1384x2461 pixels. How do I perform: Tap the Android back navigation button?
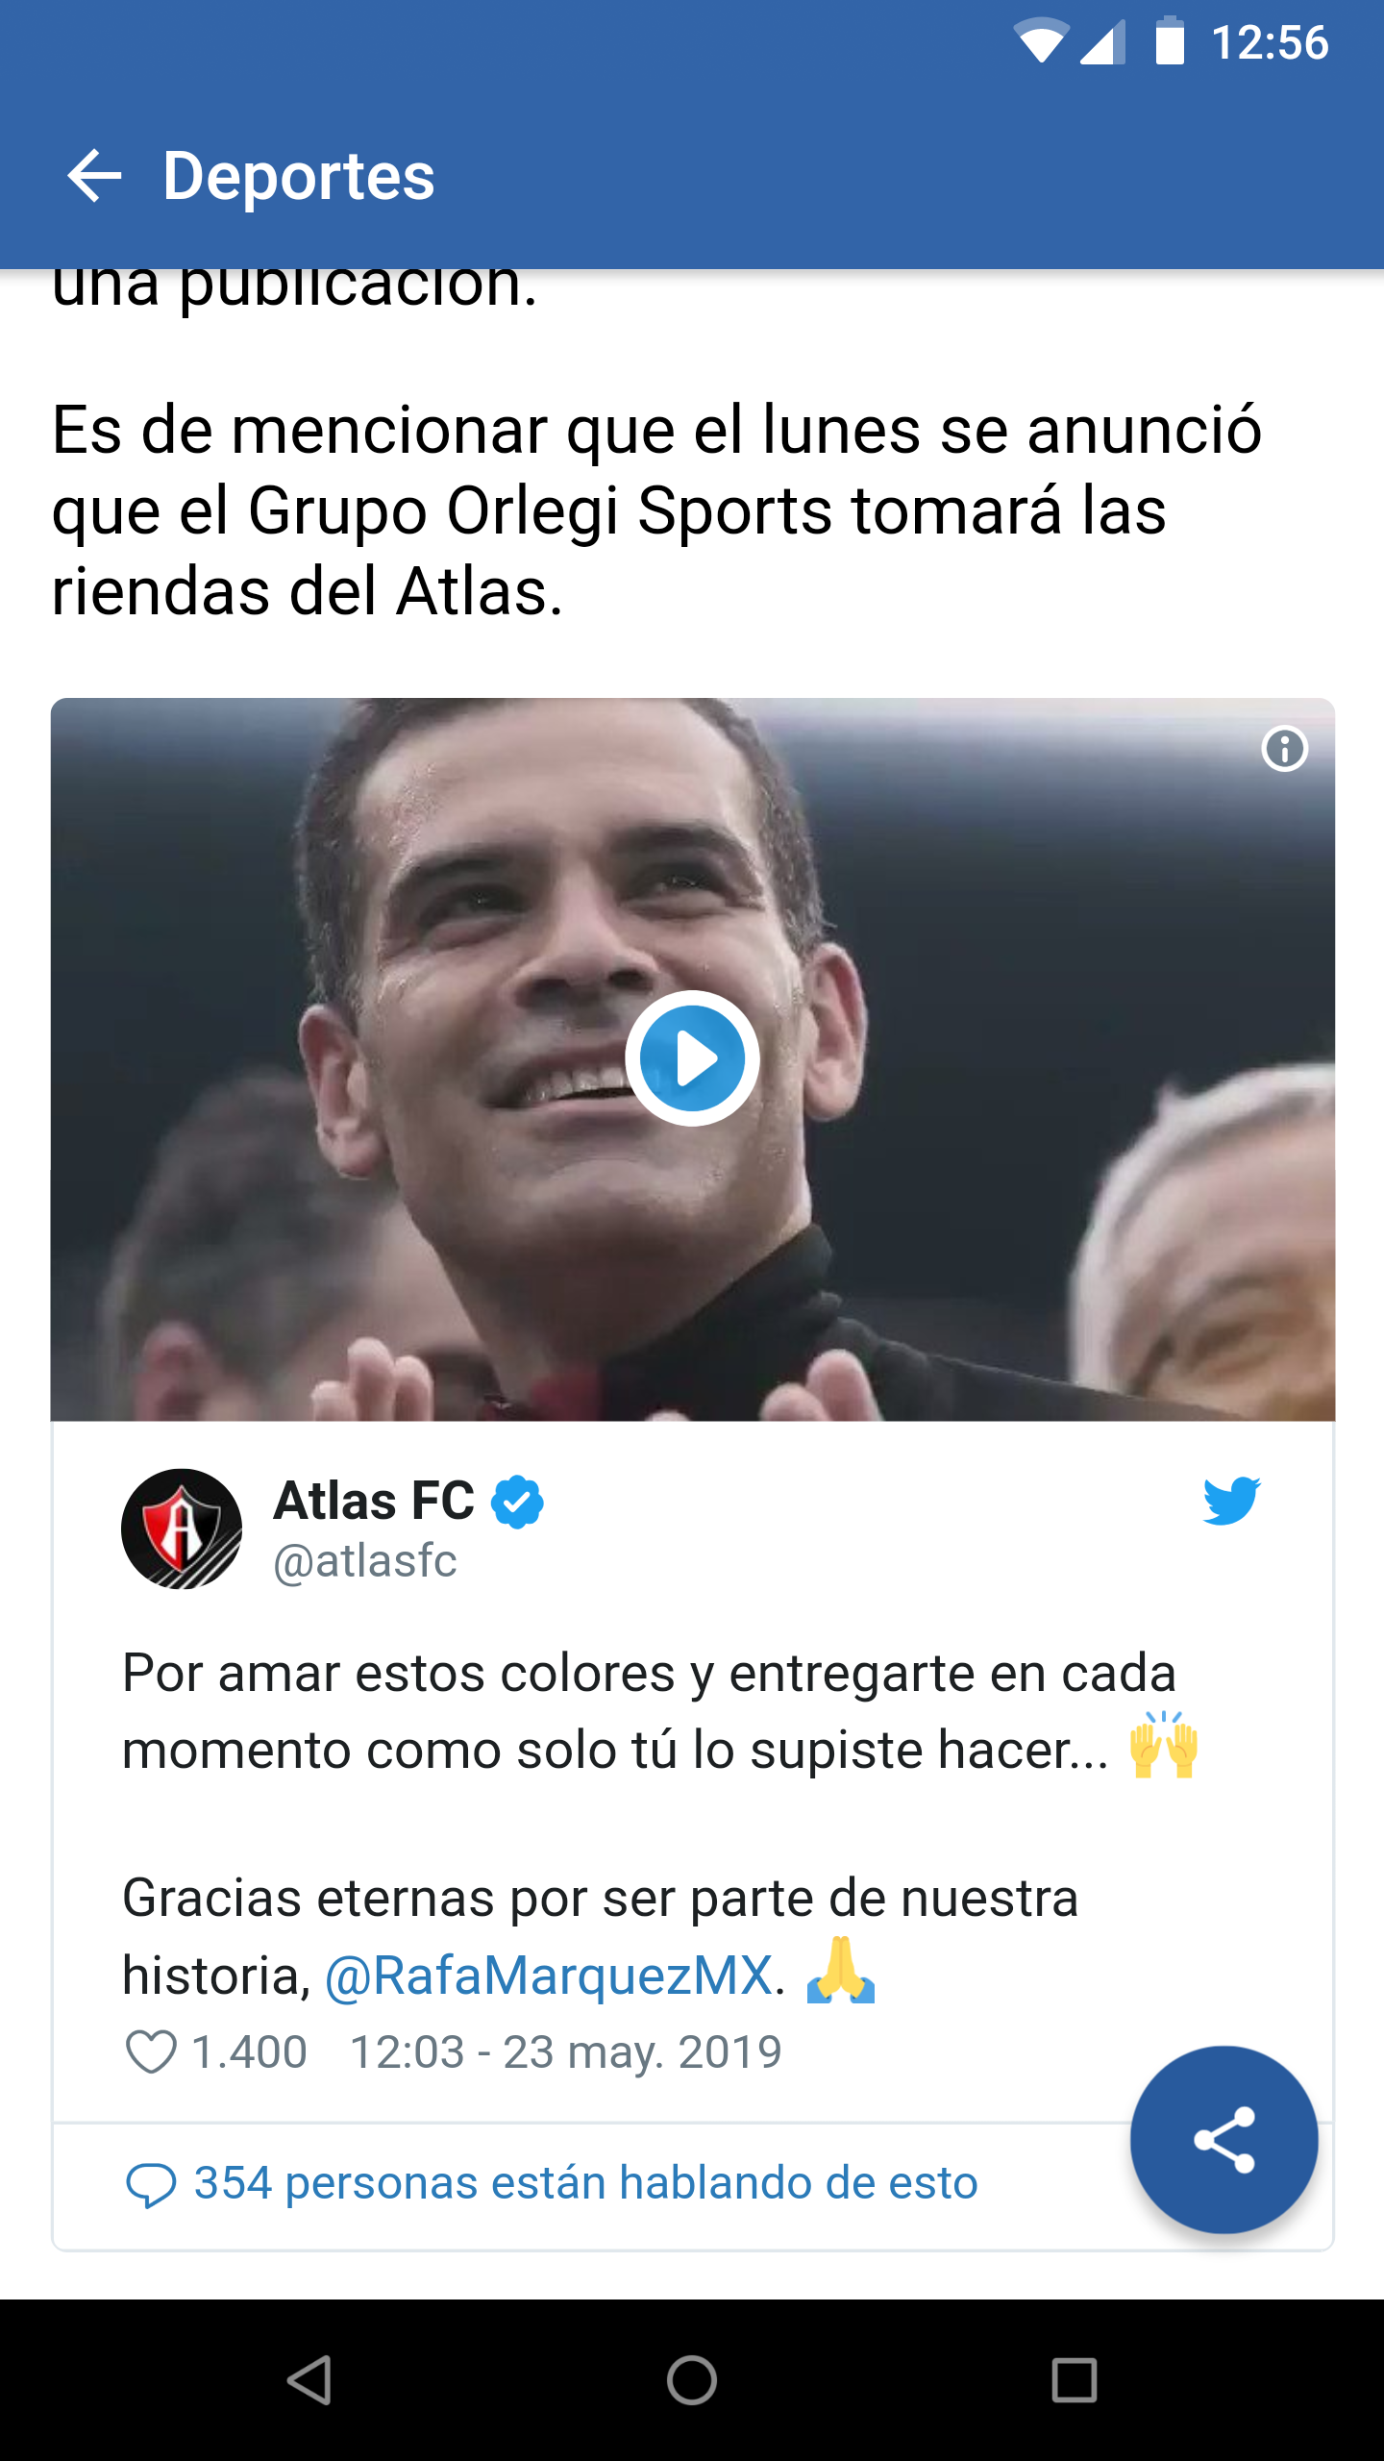coord(309,2380)
